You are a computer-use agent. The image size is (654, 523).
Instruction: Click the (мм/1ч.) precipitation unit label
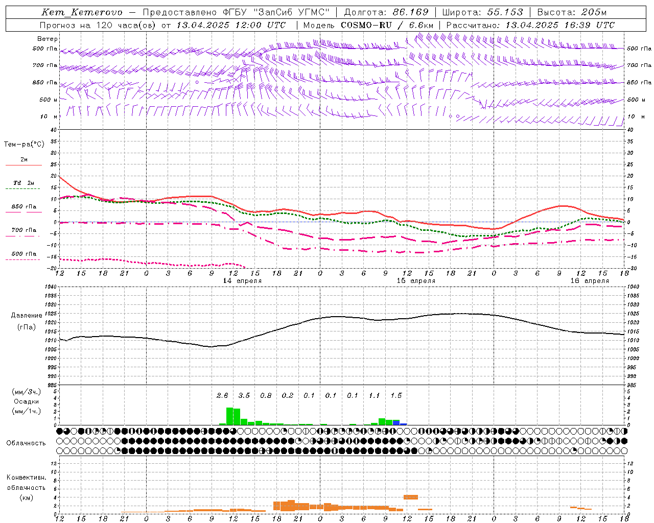pyautogui.click(x=27, y=411)
